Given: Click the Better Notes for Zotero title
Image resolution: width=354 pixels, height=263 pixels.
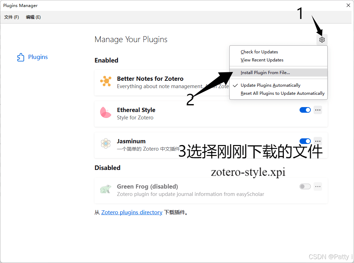Looking at the screenshot, I should click(150, 79).
